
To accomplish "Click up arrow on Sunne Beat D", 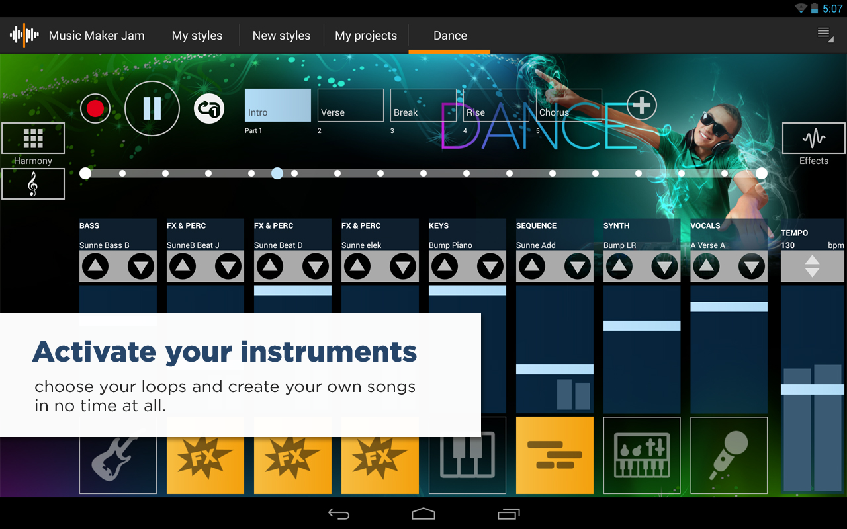I will tap(270, 266).
